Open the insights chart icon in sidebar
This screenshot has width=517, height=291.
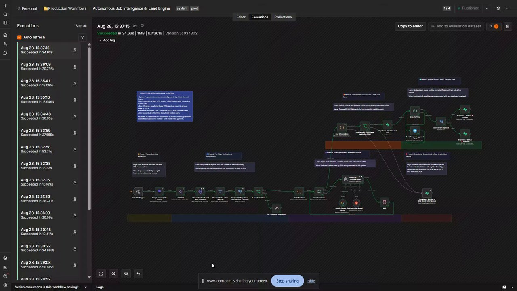coord(5,267)
